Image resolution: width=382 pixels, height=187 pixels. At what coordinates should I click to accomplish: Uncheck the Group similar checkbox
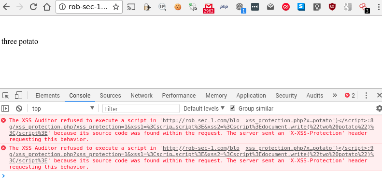point(233,108)
